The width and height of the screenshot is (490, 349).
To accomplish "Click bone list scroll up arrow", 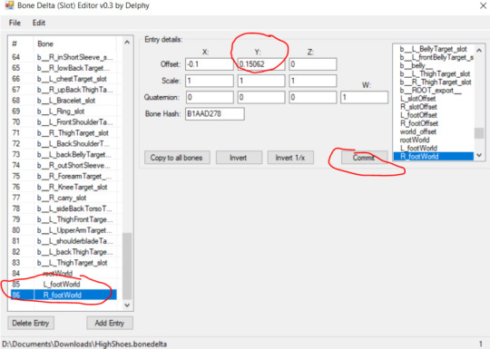I will click(127, 42).
